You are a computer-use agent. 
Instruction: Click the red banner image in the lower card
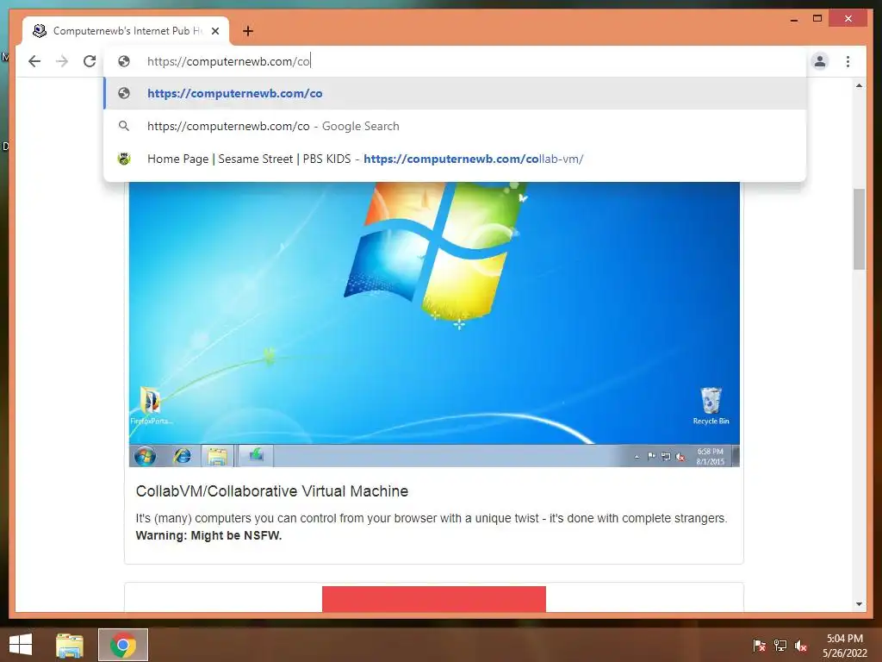click(x=434, y=599)
